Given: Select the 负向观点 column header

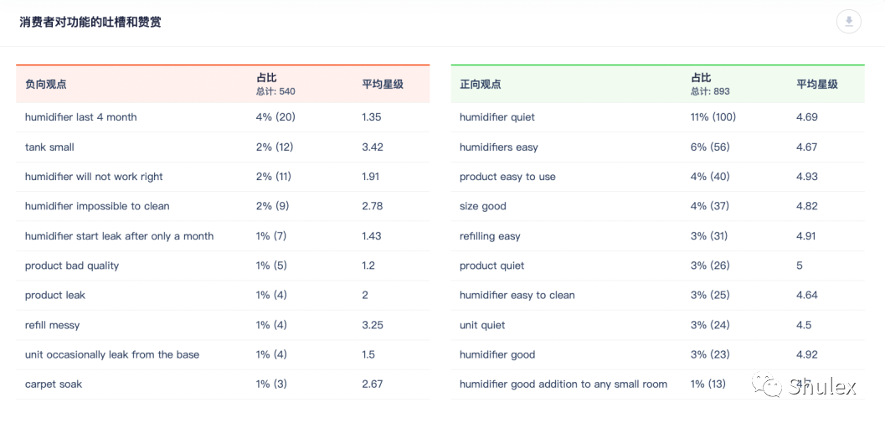Looking at the screenshot, I should pos(46,85).
